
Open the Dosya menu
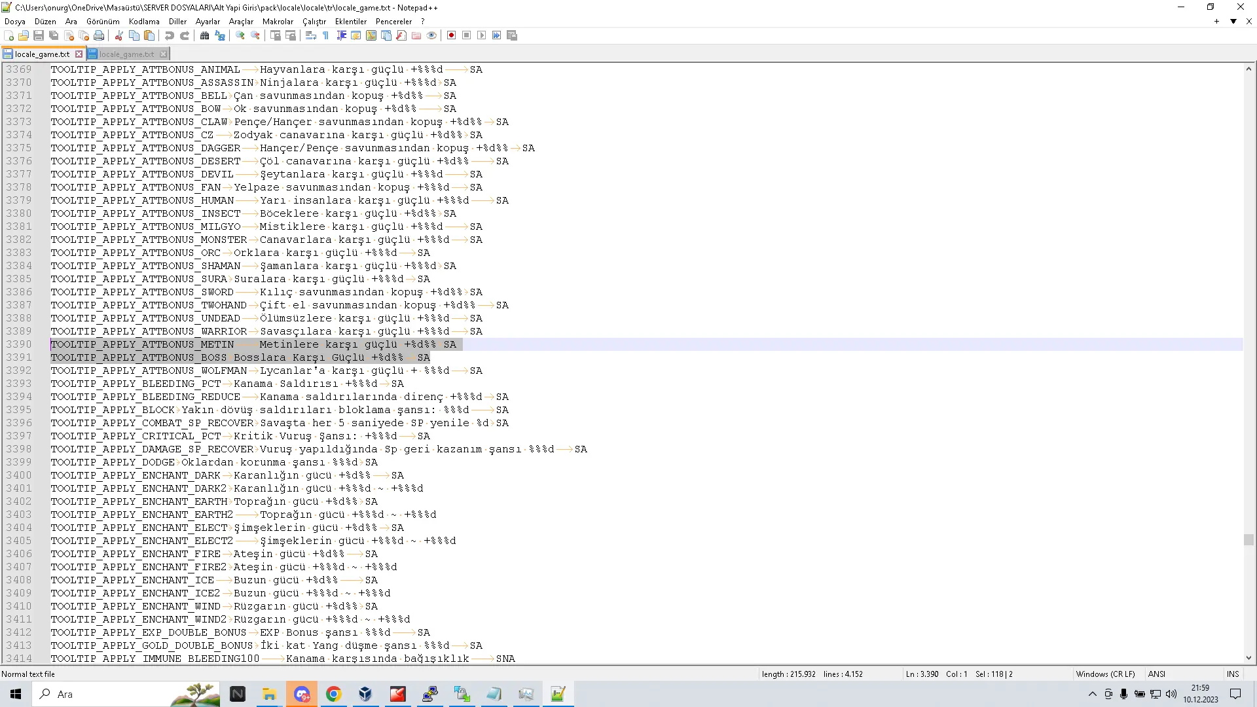click(15, 21)
